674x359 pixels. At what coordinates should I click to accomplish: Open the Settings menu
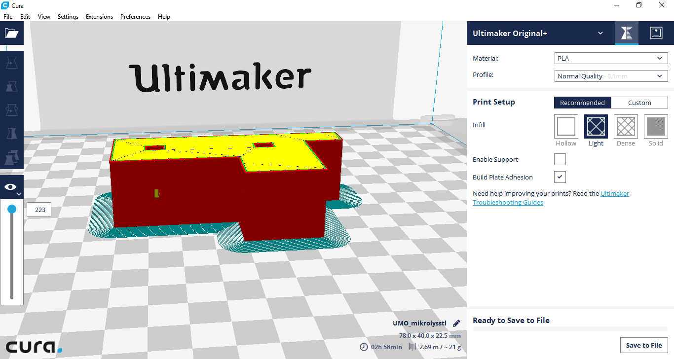pyautogui.click(x=68, y=16)
